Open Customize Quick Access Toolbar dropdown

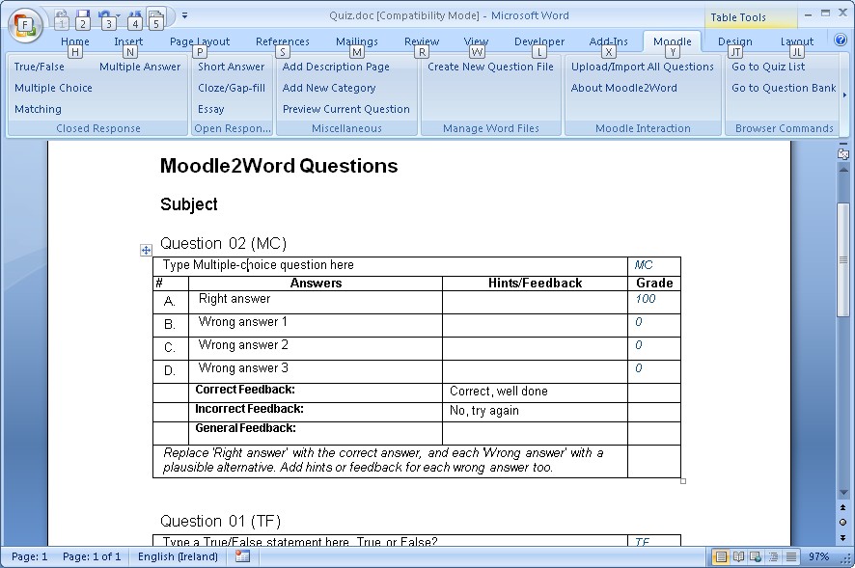(x=185, y=15)
